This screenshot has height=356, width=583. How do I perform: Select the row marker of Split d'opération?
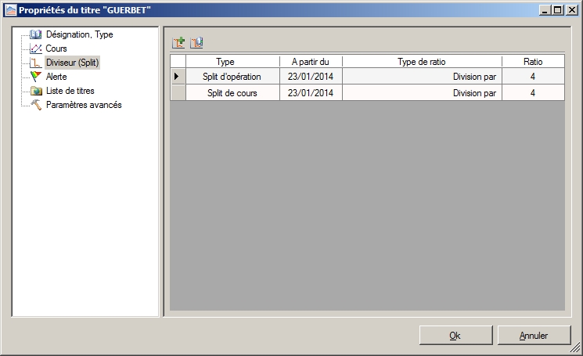(178, 77)
